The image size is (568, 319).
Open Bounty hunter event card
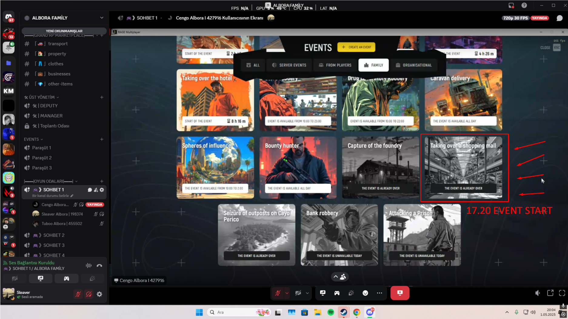tap(298, 168)
